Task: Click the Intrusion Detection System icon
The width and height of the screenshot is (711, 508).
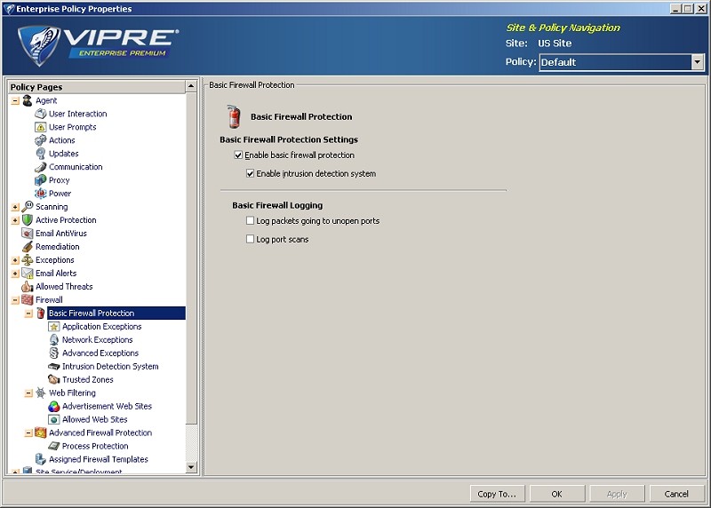Action: (54, 366)
